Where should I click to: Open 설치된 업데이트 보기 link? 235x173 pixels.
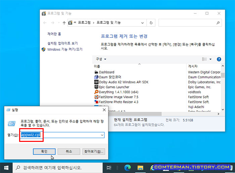(x=62, y=43)
